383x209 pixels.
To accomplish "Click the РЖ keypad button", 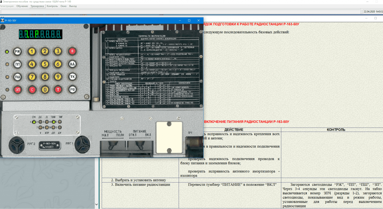I will click(x=17, y=52).
